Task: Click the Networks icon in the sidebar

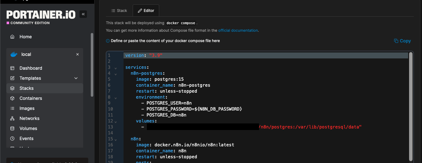Action: 12,118
